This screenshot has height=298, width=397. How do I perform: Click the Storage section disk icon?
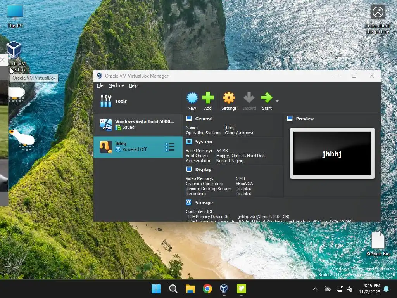tap(189, 202)
